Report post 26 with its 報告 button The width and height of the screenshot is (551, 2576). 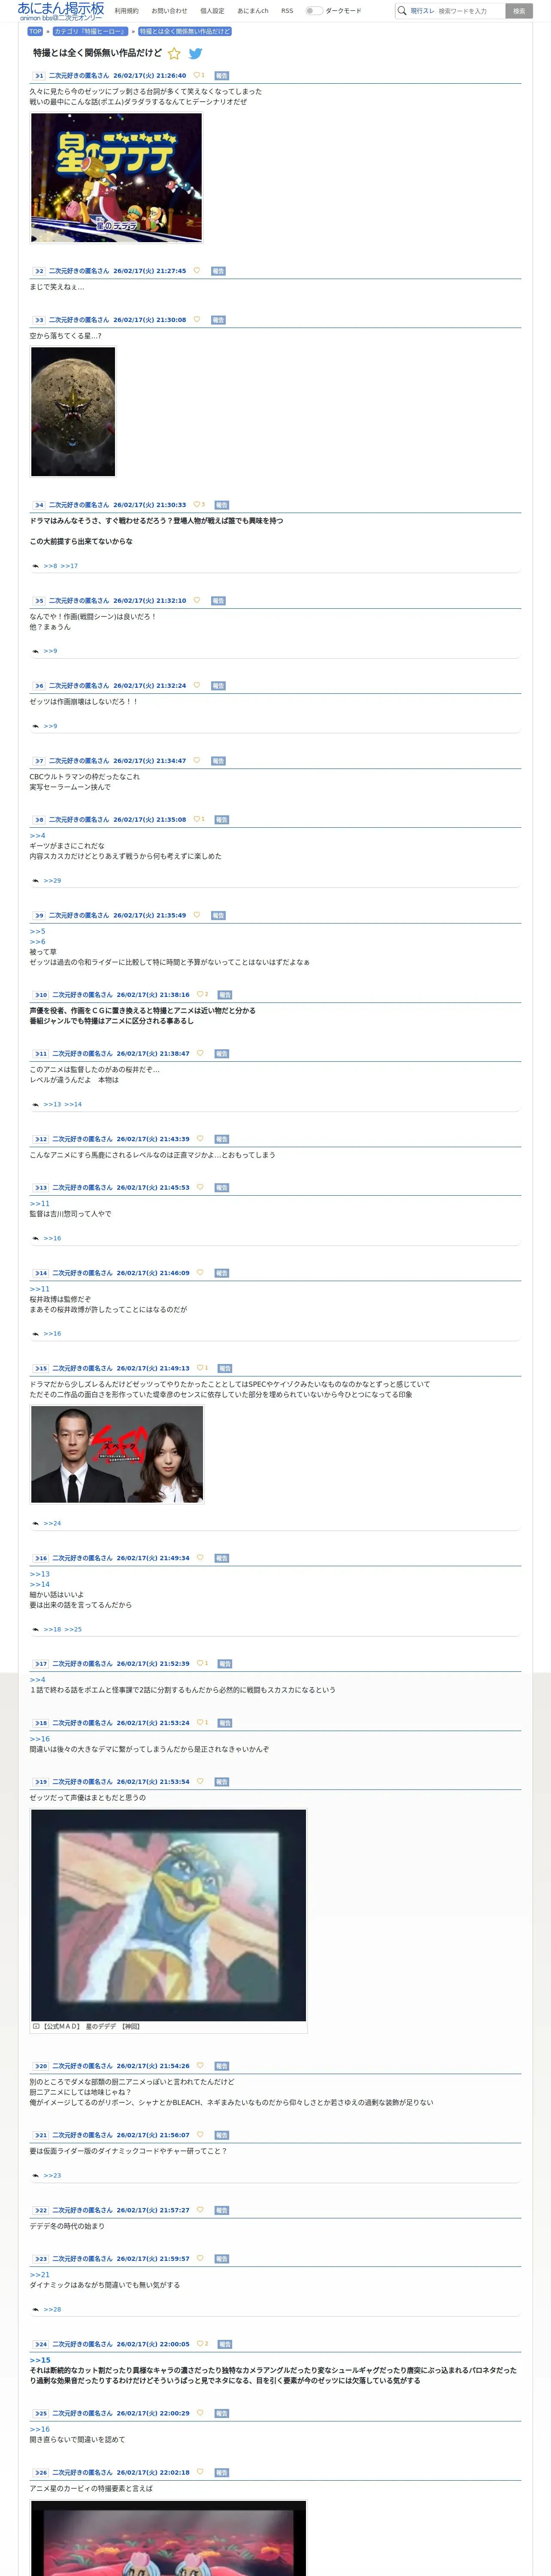click(222, 2473)
